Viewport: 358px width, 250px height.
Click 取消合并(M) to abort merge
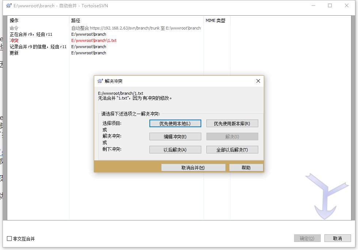(x=193, y=168)
